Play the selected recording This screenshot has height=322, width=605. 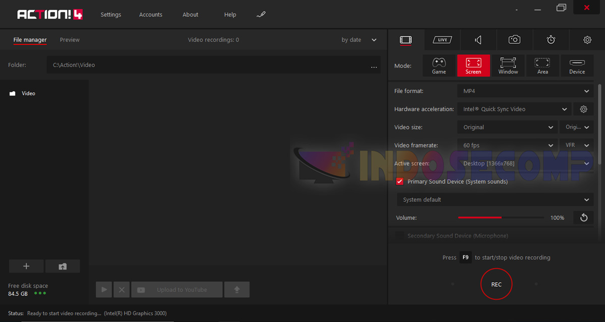pos(104,290)
